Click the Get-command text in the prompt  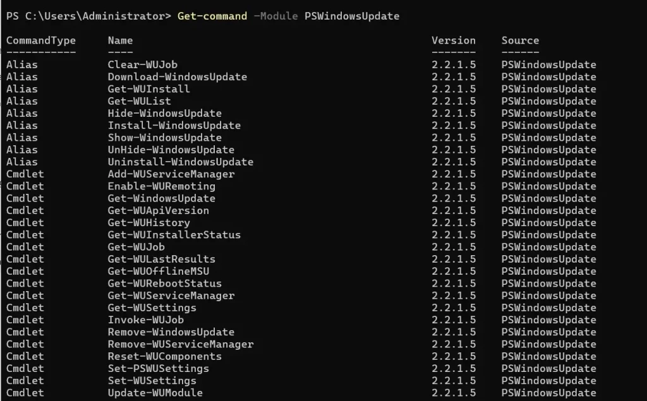pos(212,16)
